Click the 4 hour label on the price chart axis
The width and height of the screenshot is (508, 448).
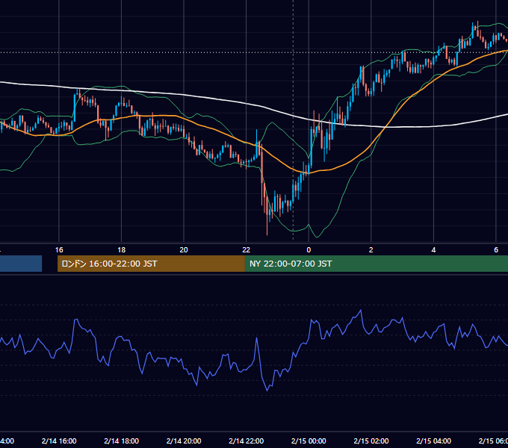pyautogui.click(x=433, y=250)
